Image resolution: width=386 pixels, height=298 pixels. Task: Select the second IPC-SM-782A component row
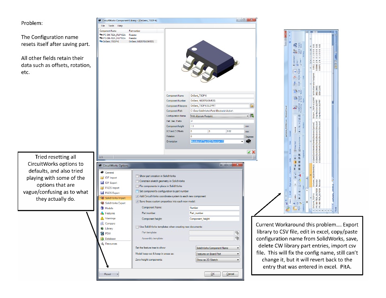click(127, 38)
